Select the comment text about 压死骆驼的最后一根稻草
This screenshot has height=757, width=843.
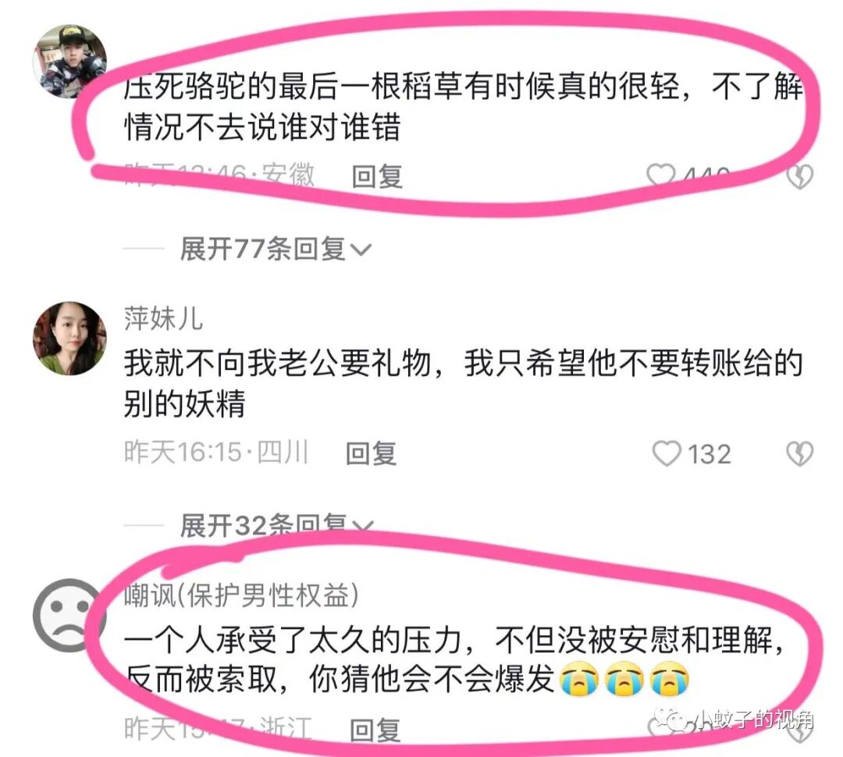click(464, 106)
